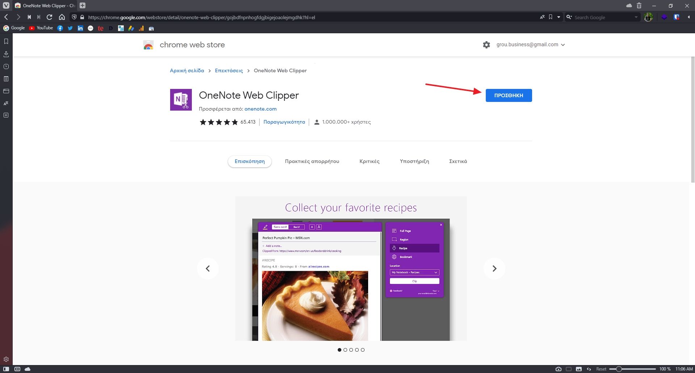The image size is (695, 373).
Task: Open the Notes panel in sidebar
Action: [x=6, y=79]
